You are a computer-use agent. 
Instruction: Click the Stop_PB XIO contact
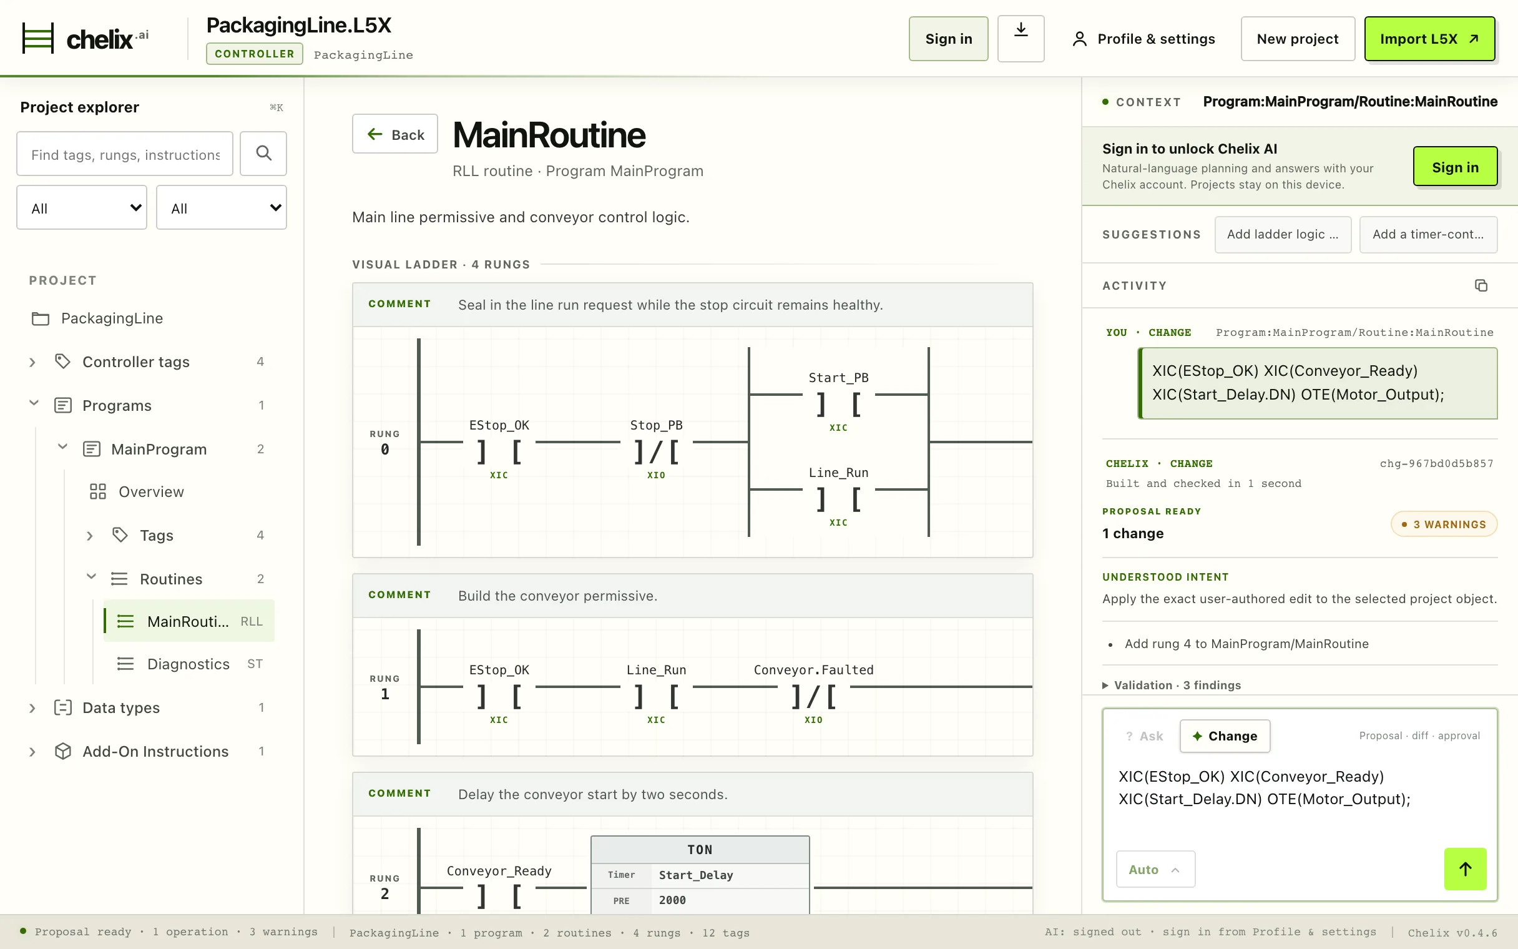656,451
